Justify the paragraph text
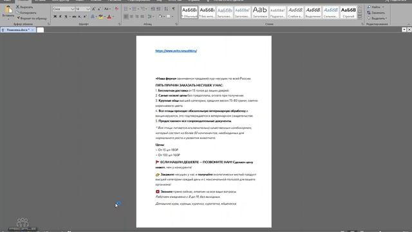The height and width of the screenshot is (232, 412). pyautogui.click(x=142, y=17)
